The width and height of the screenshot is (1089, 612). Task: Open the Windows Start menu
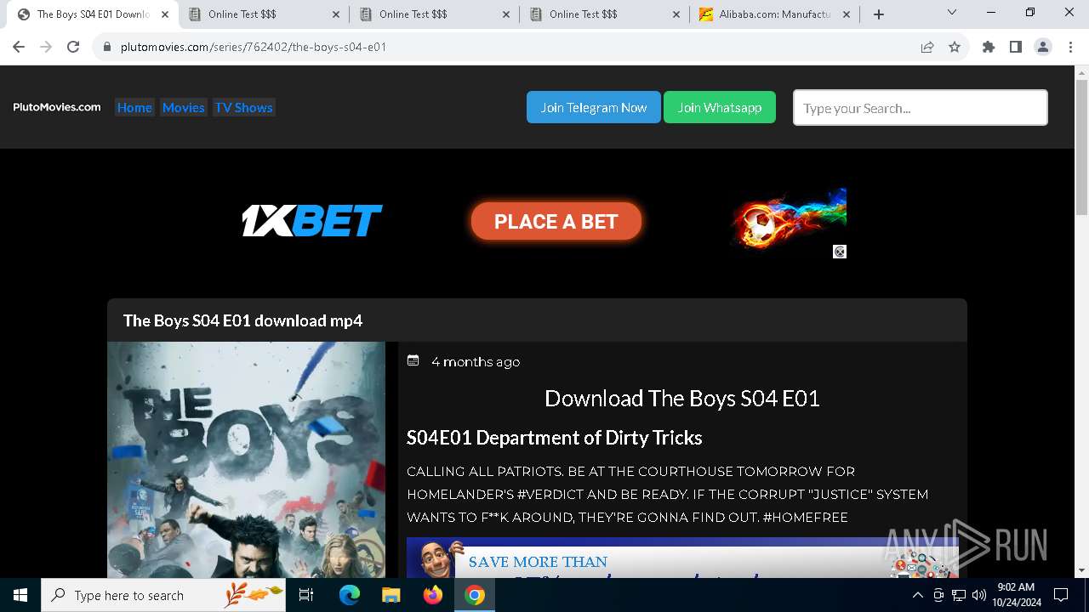pos(20,595)
